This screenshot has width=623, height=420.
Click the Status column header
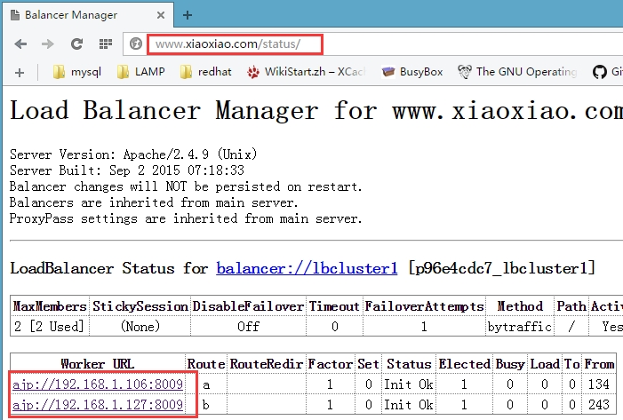click(409, 364)
